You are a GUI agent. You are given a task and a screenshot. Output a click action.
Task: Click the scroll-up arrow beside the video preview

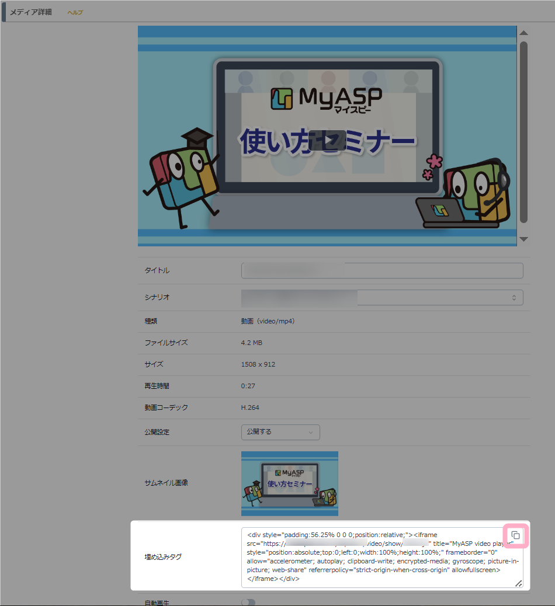point(523,33)
